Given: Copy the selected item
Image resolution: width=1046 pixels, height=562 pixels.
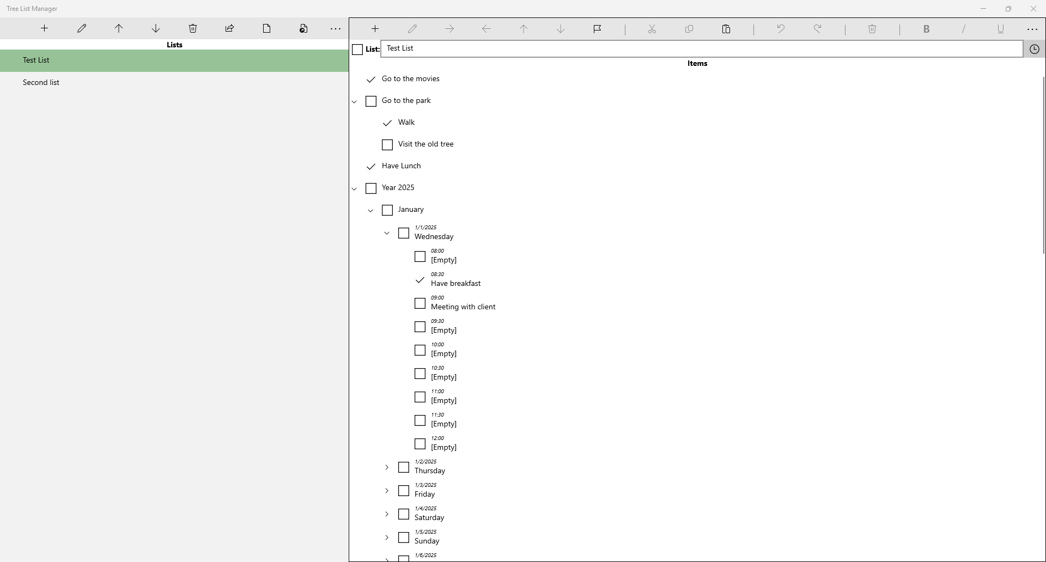Looking at the screenshot, I should [689, 29].
